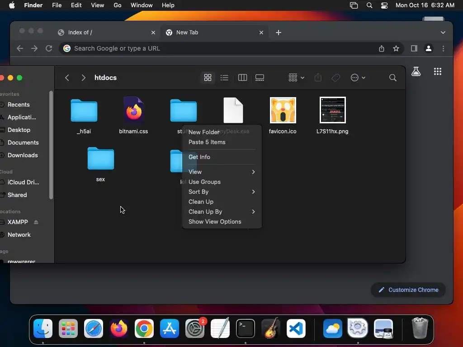Switch to the Index of / tab

106,33
